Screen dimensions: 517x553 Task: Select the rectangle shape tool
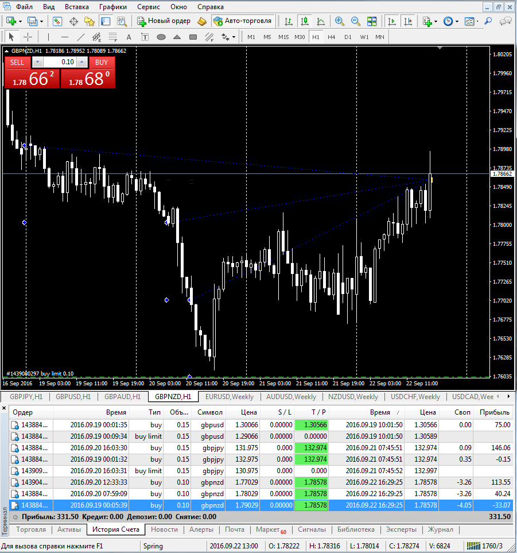tap(193, 37)
